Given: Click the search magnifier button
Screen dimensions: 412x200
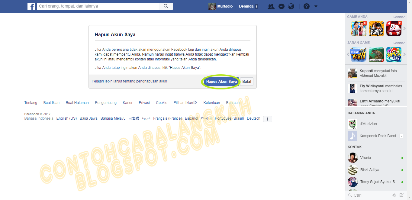Looking at the screenshot, I should tap(166, 6).
